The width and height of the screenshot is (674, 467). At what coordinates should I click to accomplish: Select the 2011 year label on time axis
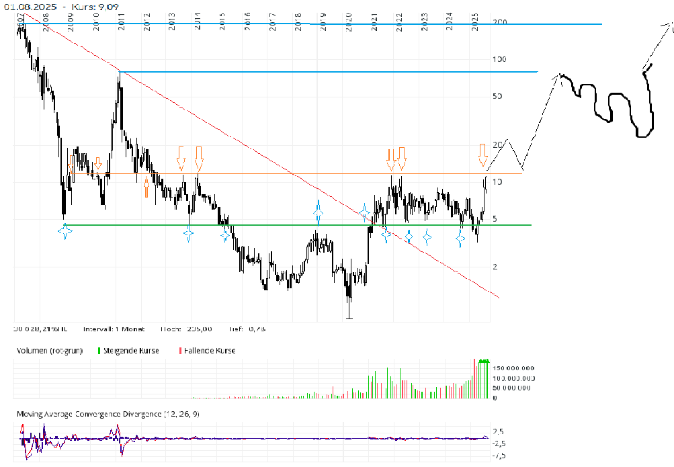[122, 22]
